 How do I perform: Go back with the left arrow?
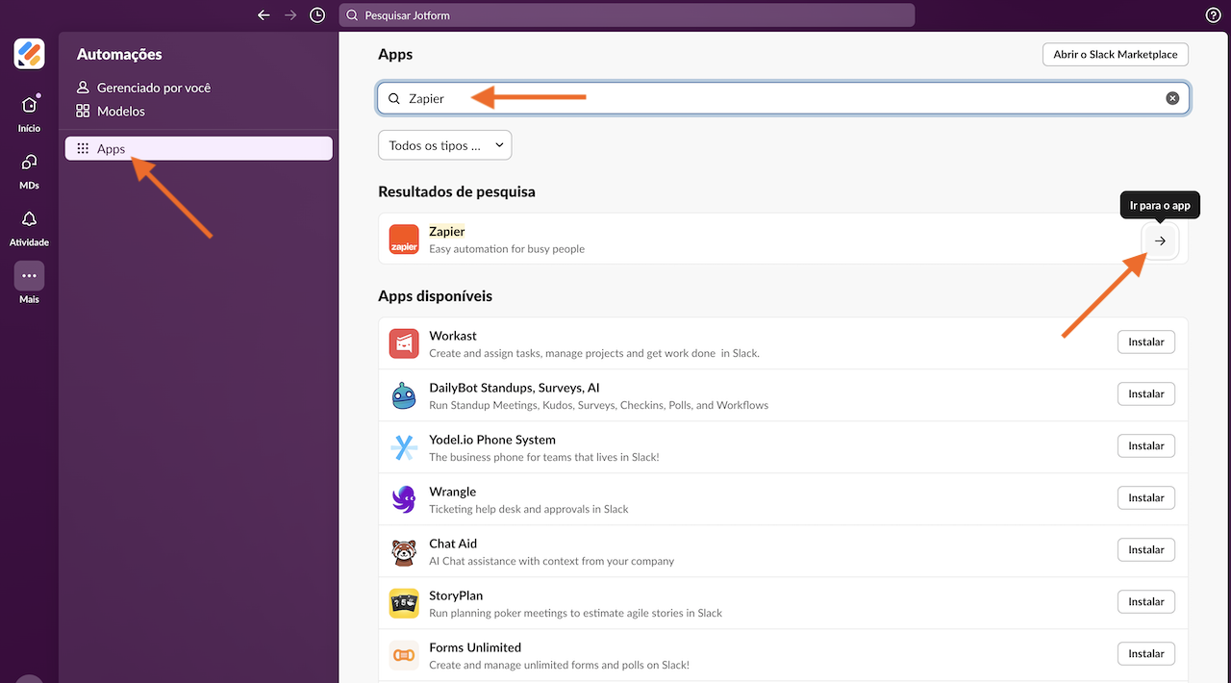point(264,15)
